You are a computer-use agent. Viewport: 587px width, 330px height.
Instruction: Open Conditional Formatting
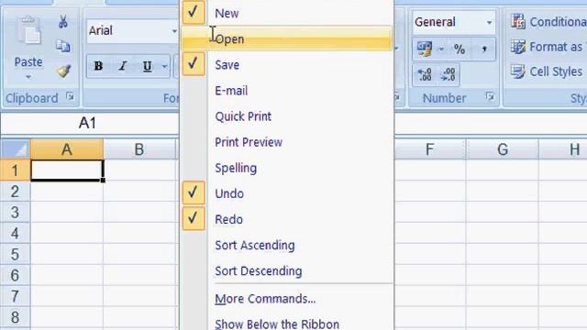pyautogui.click(x=548, y=22)
